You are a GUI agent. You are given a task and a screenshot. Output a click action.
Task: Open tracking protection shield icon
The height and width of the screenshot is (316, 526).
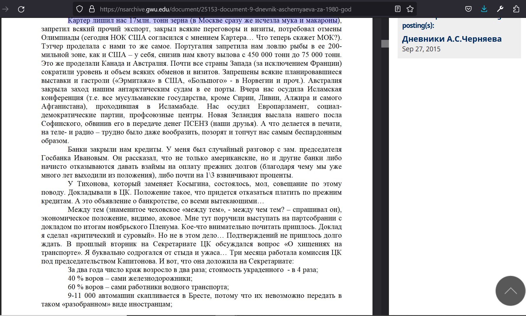click(80, 9)
